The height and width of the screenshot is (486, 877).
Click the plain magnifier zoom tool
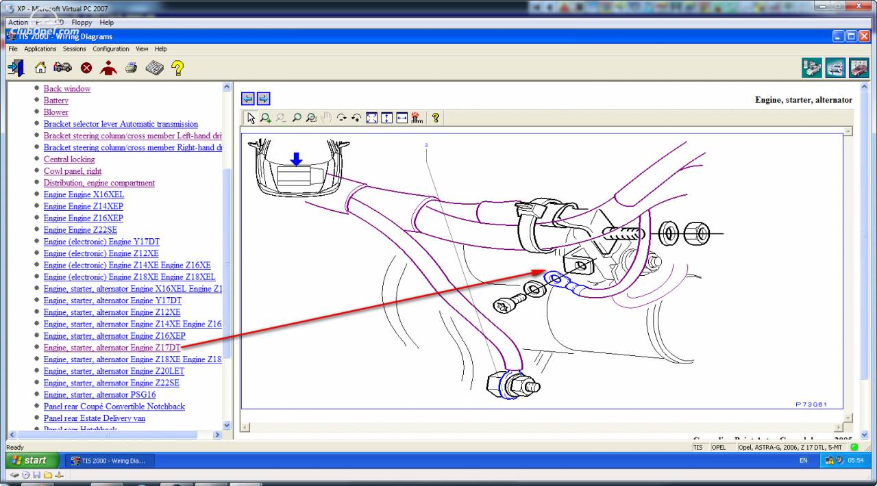tap(296, 118)
